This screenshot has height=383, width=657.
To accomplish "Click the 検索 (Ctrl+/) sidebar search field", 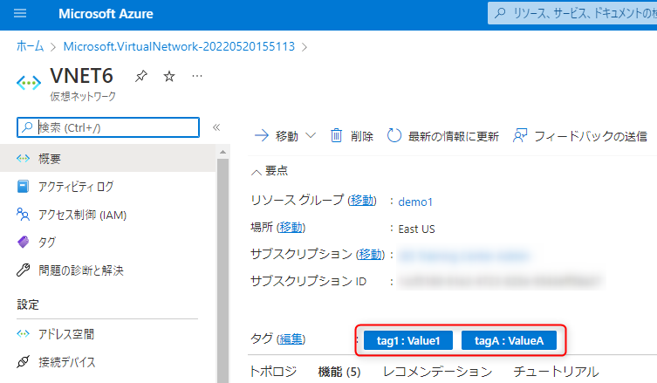I will click(108, 127).
